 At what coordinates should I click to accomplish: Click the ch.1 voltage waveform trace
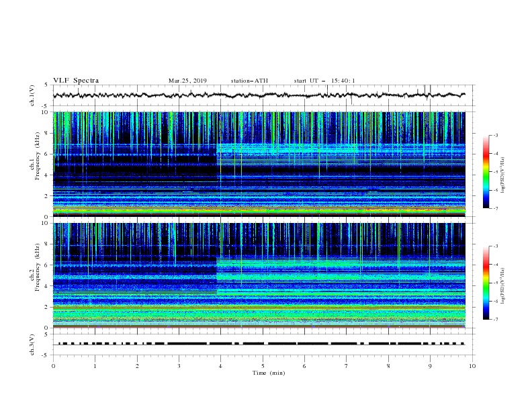point(259,95)
